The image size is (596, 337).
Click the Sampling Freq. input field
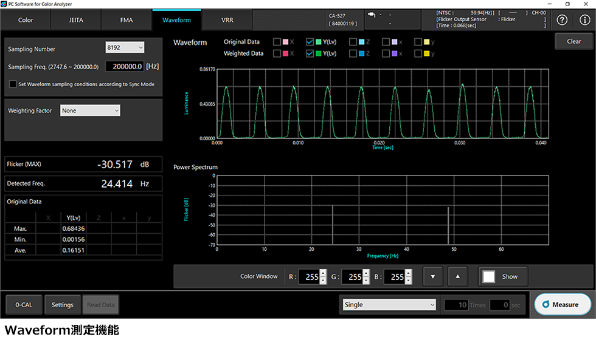(x=124, y=67)
